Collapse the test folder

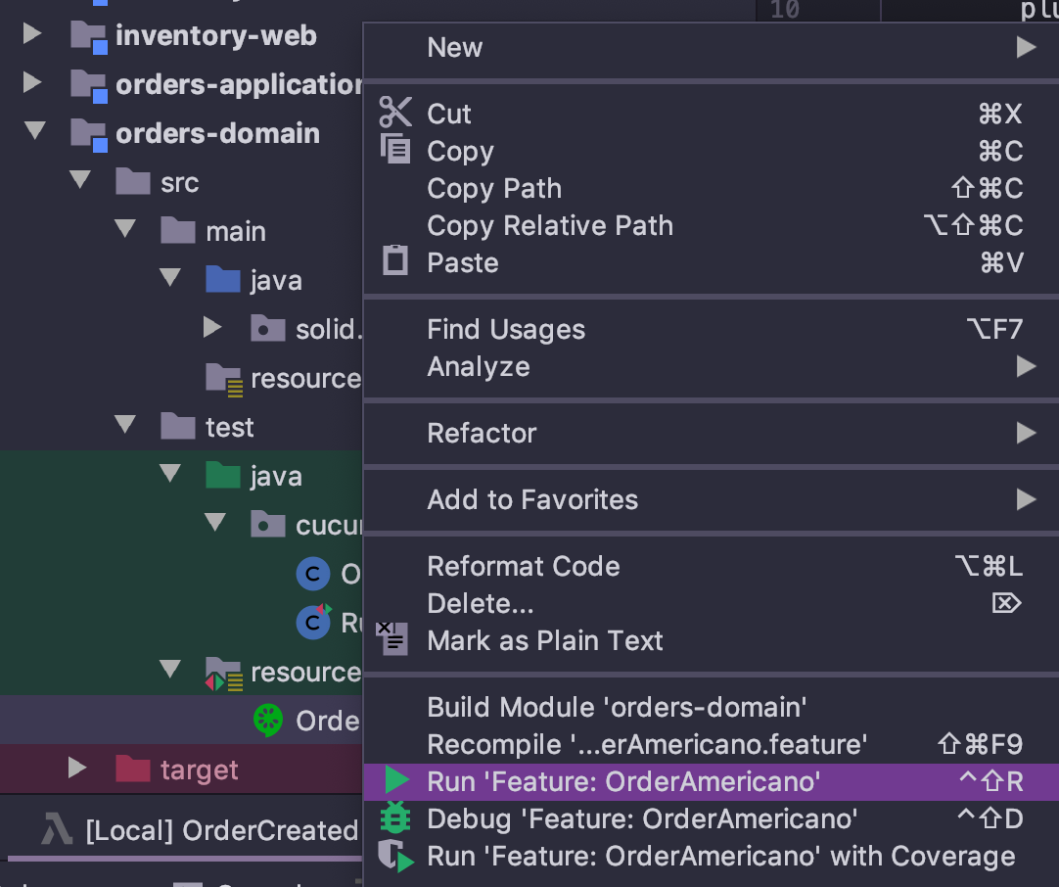click(125, 425)
